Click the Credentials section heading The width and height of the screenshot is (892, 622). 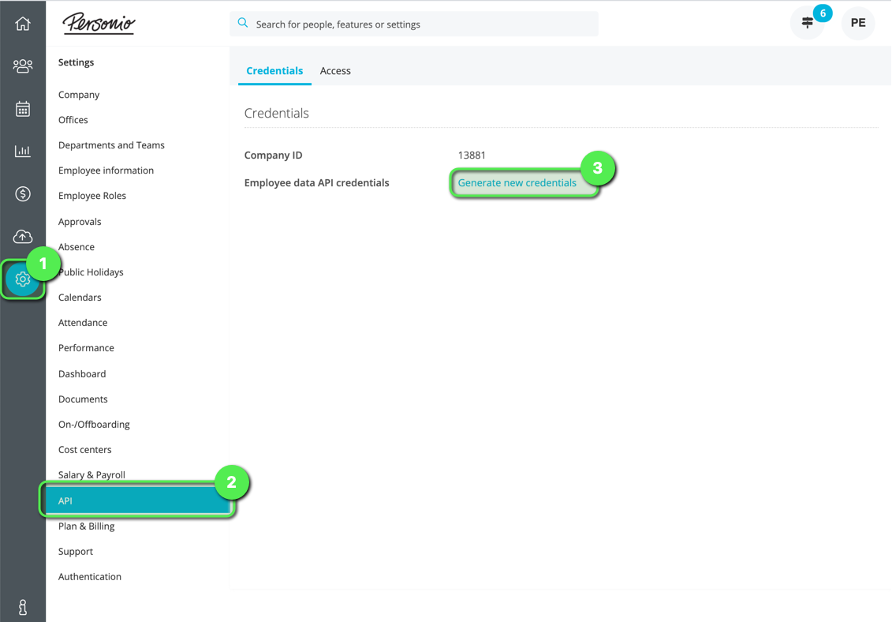coord(277,114)
